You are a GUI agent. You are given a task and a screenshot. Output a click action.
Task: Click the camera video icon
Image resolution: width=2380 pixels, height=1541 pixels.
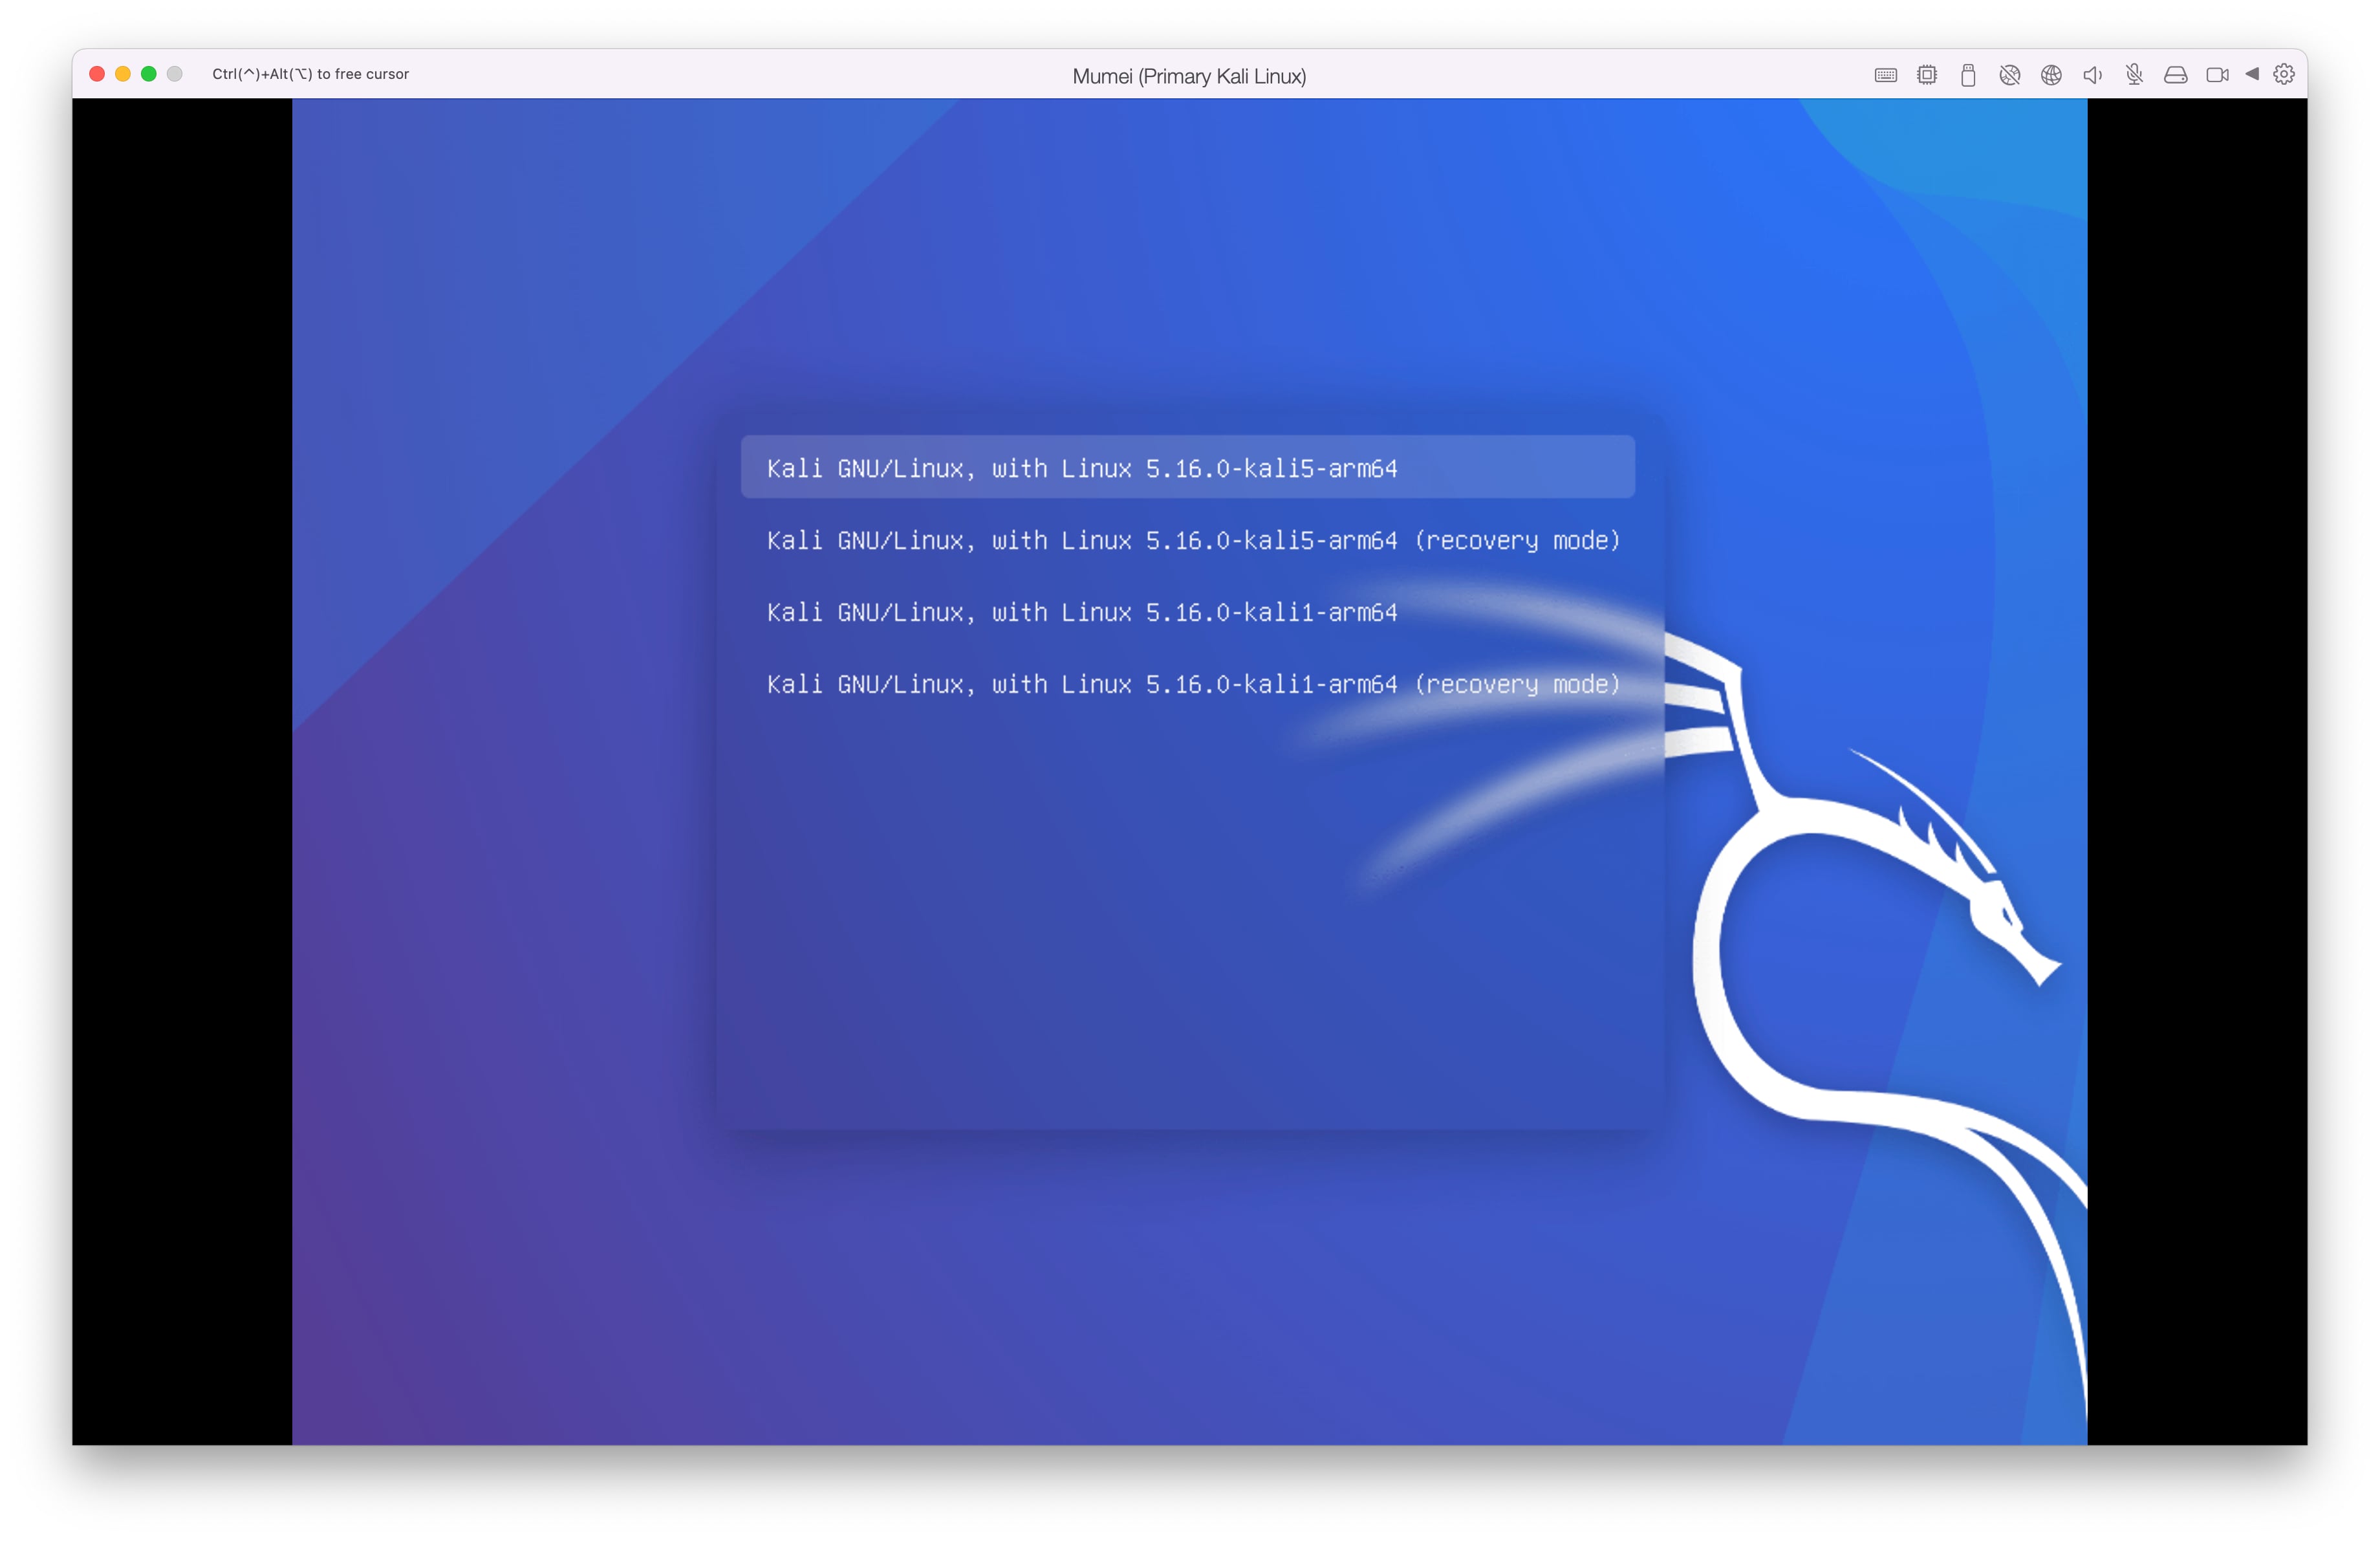[2217, 75]
